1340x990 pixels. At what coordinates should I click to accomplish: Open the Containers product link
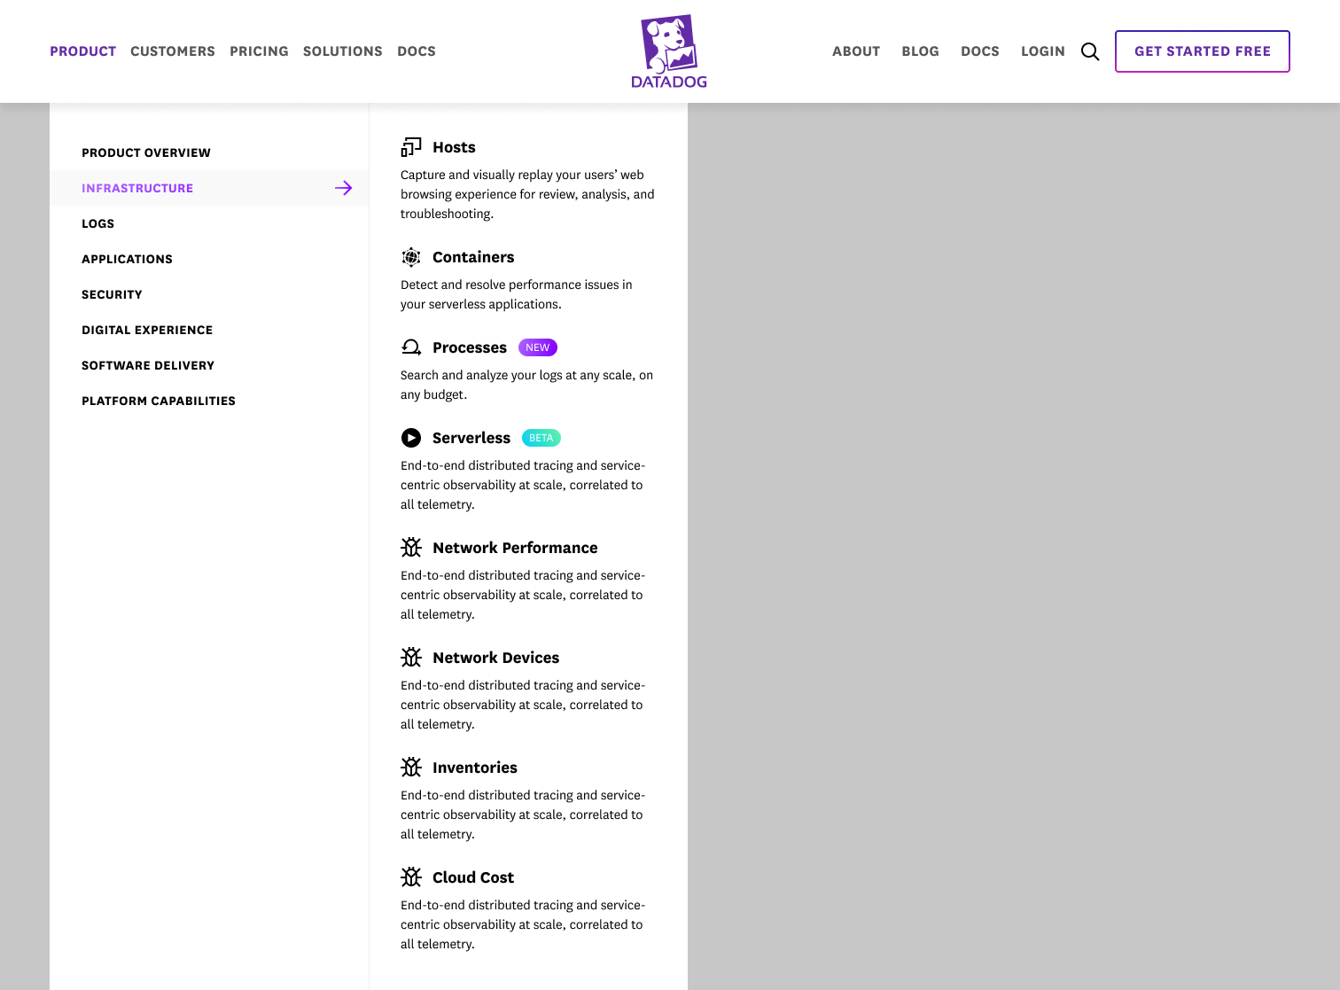point(473,257)
